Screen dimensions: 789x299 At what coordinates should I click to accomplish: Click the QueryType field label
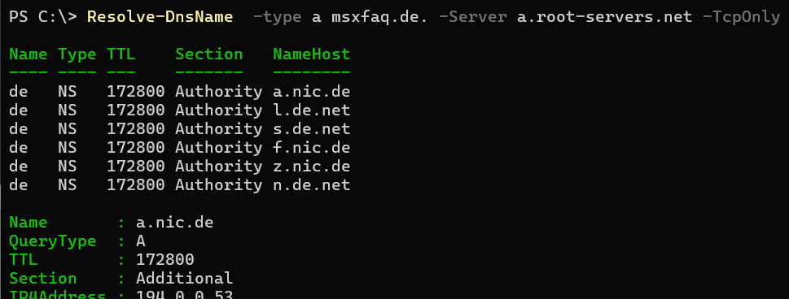[53, 241]
